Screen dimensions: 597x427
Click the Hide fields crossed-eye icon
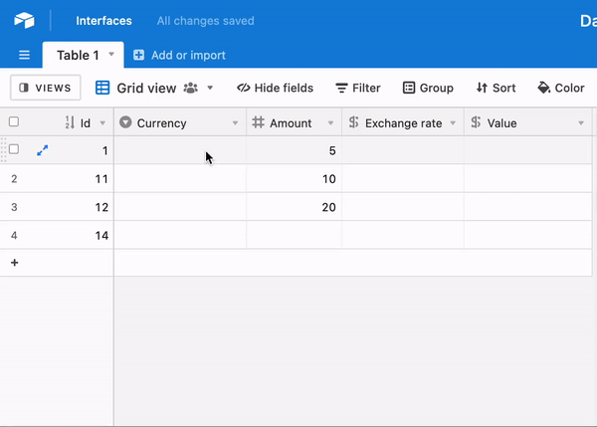pyautogui.click(x=244, y=88)
